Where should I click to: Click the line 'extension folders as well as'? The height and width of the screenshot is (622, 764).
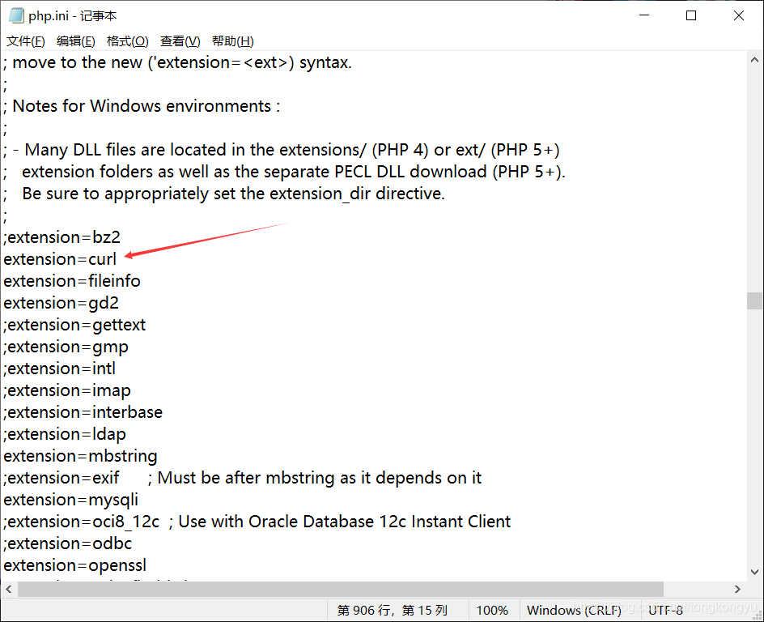pos(285,172)
